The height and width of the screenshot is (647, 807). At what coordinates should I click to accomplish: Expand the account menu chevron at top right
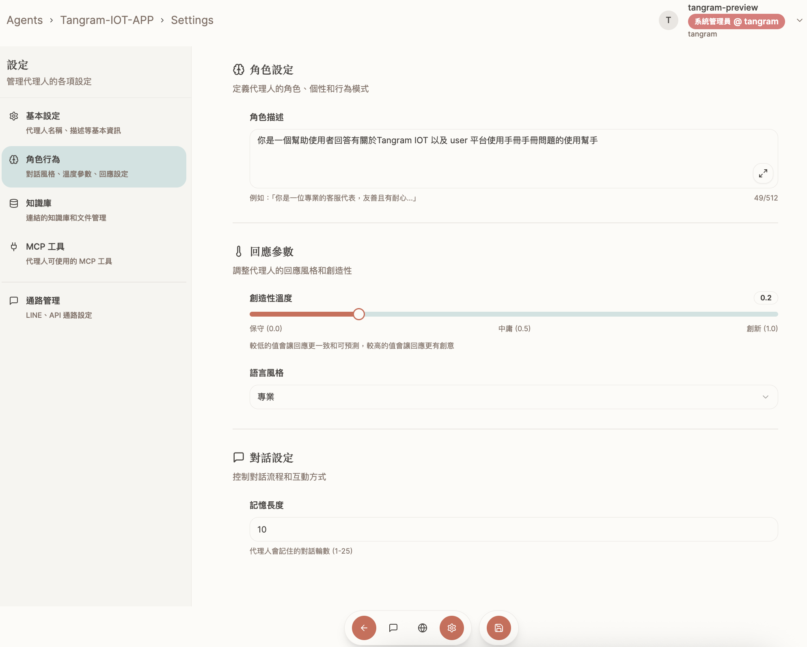[x=799, y=20]
